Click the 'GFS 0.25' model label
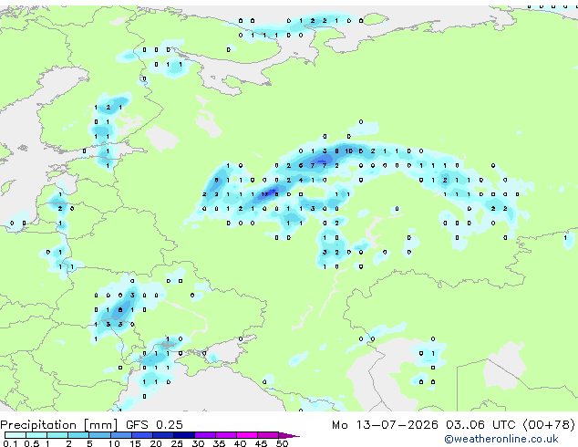 pyautogui.click(x=154, y=425)
